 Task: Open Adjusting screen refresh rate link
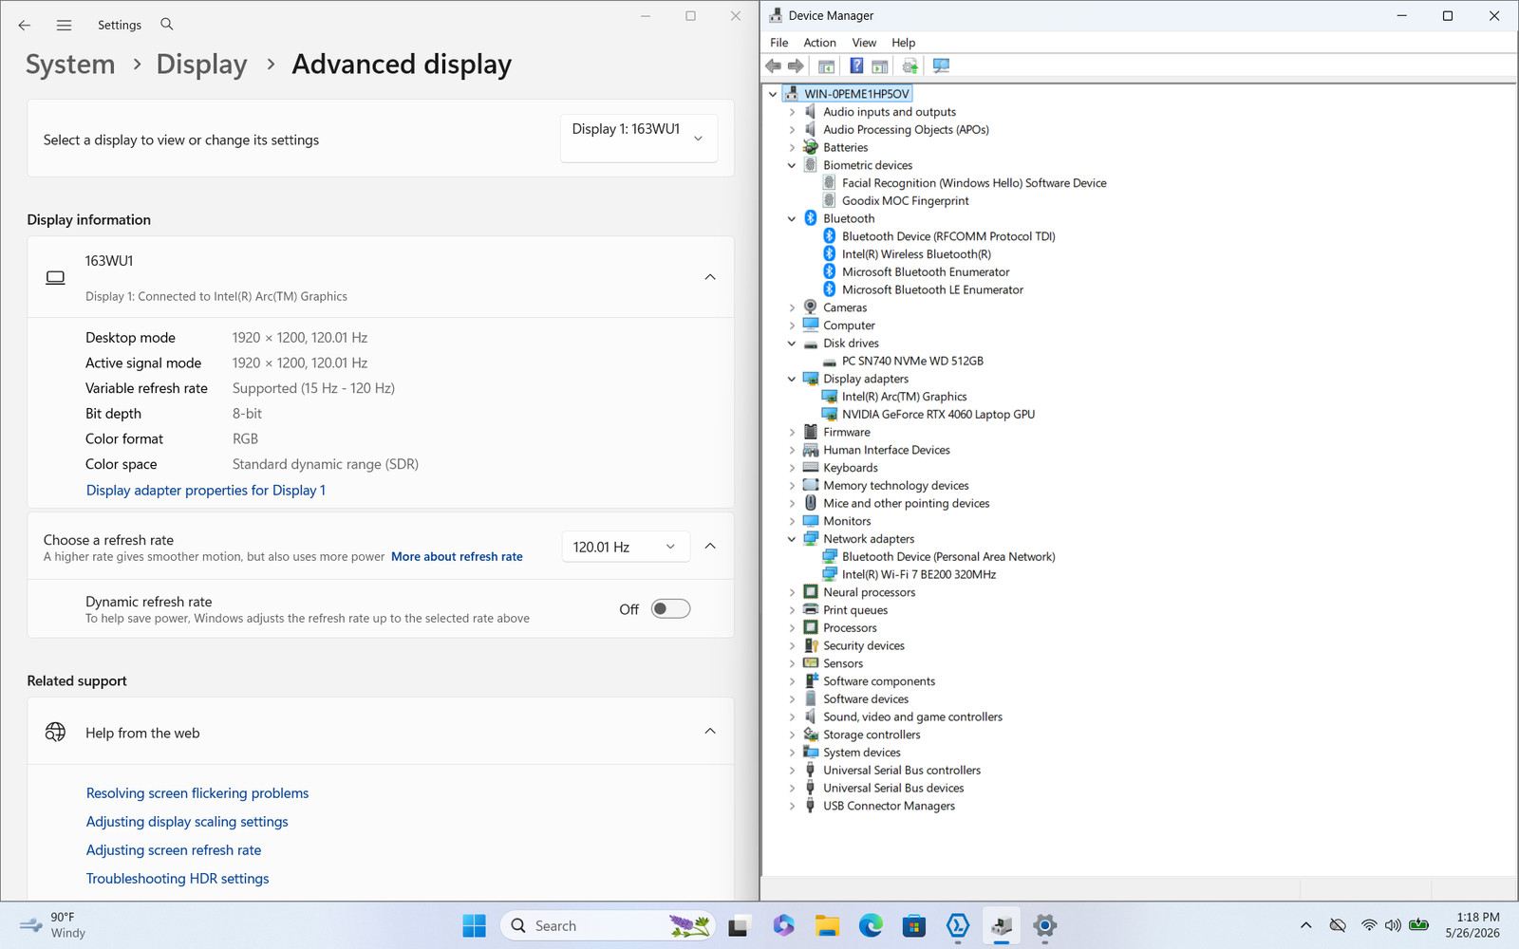point(174,850)
